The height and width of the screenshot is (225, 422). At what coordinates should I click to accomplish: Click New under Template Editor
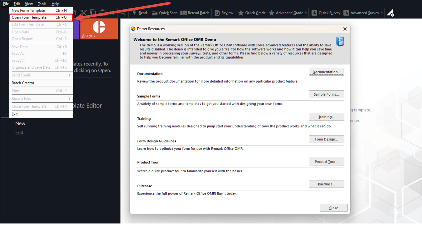[20, 123]
